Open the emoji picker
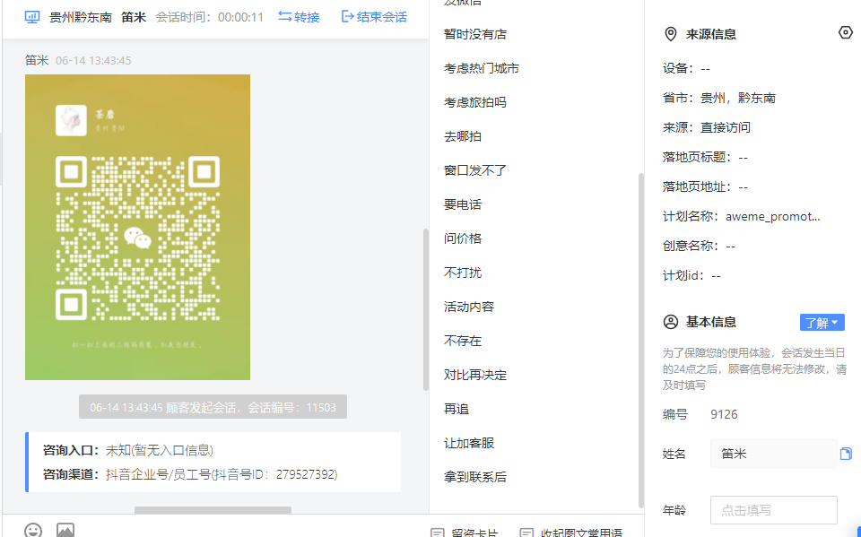Screen dimensions: 861x537 (x=33, y=531)
